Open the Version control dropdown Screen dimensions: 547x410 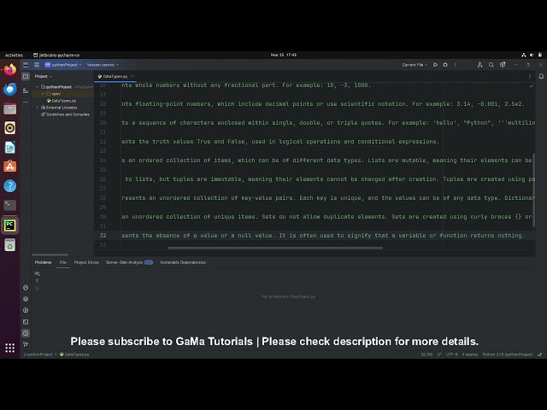(103, 65)
